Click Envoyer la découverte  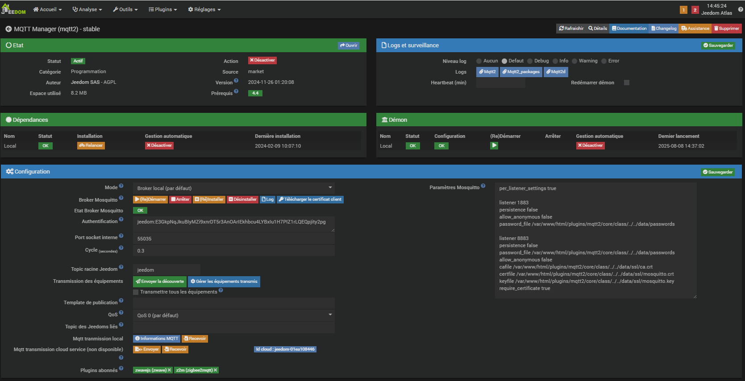click(x=160, y=282)
